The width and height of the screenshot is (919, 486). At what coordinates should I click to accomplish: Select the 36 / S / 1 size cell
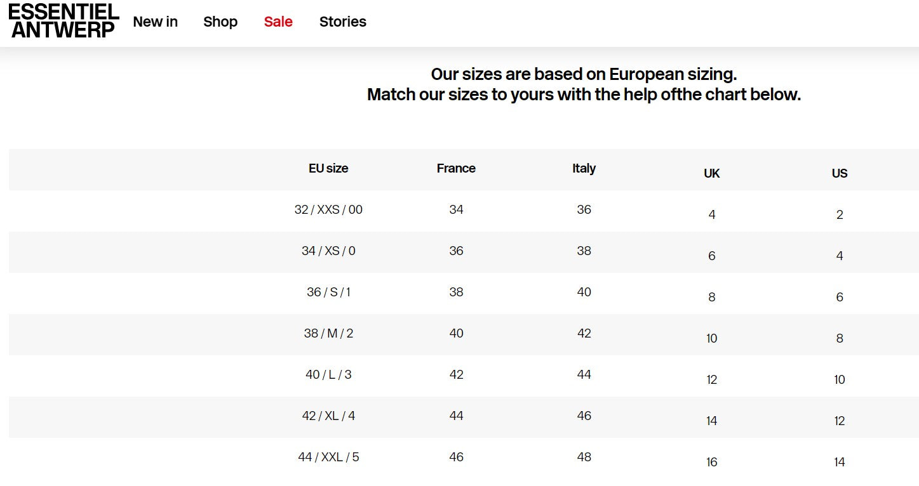click(x=328, y=292)
